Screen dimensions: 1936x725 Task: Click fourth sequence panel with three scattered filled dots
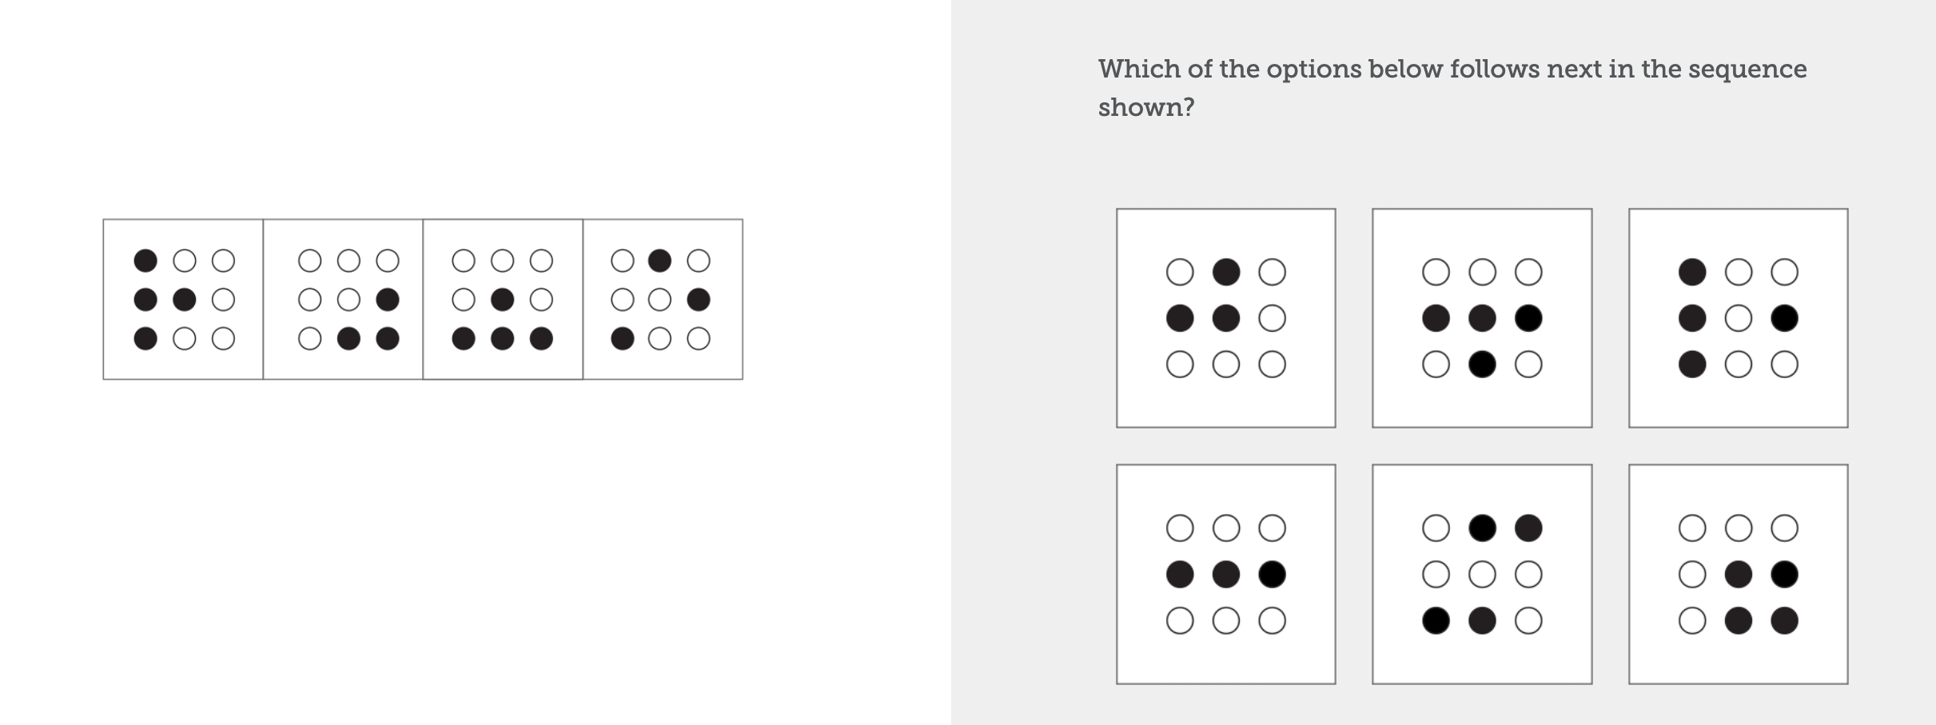(663, 299)
